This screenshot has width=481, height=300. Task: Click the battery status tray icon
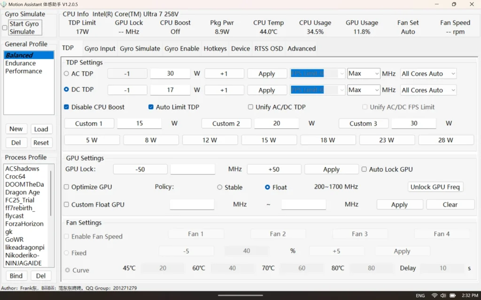(x=451, y=295)
